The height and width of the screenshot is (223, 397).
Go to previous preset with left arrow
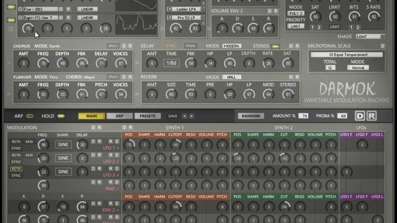[185, 116]
